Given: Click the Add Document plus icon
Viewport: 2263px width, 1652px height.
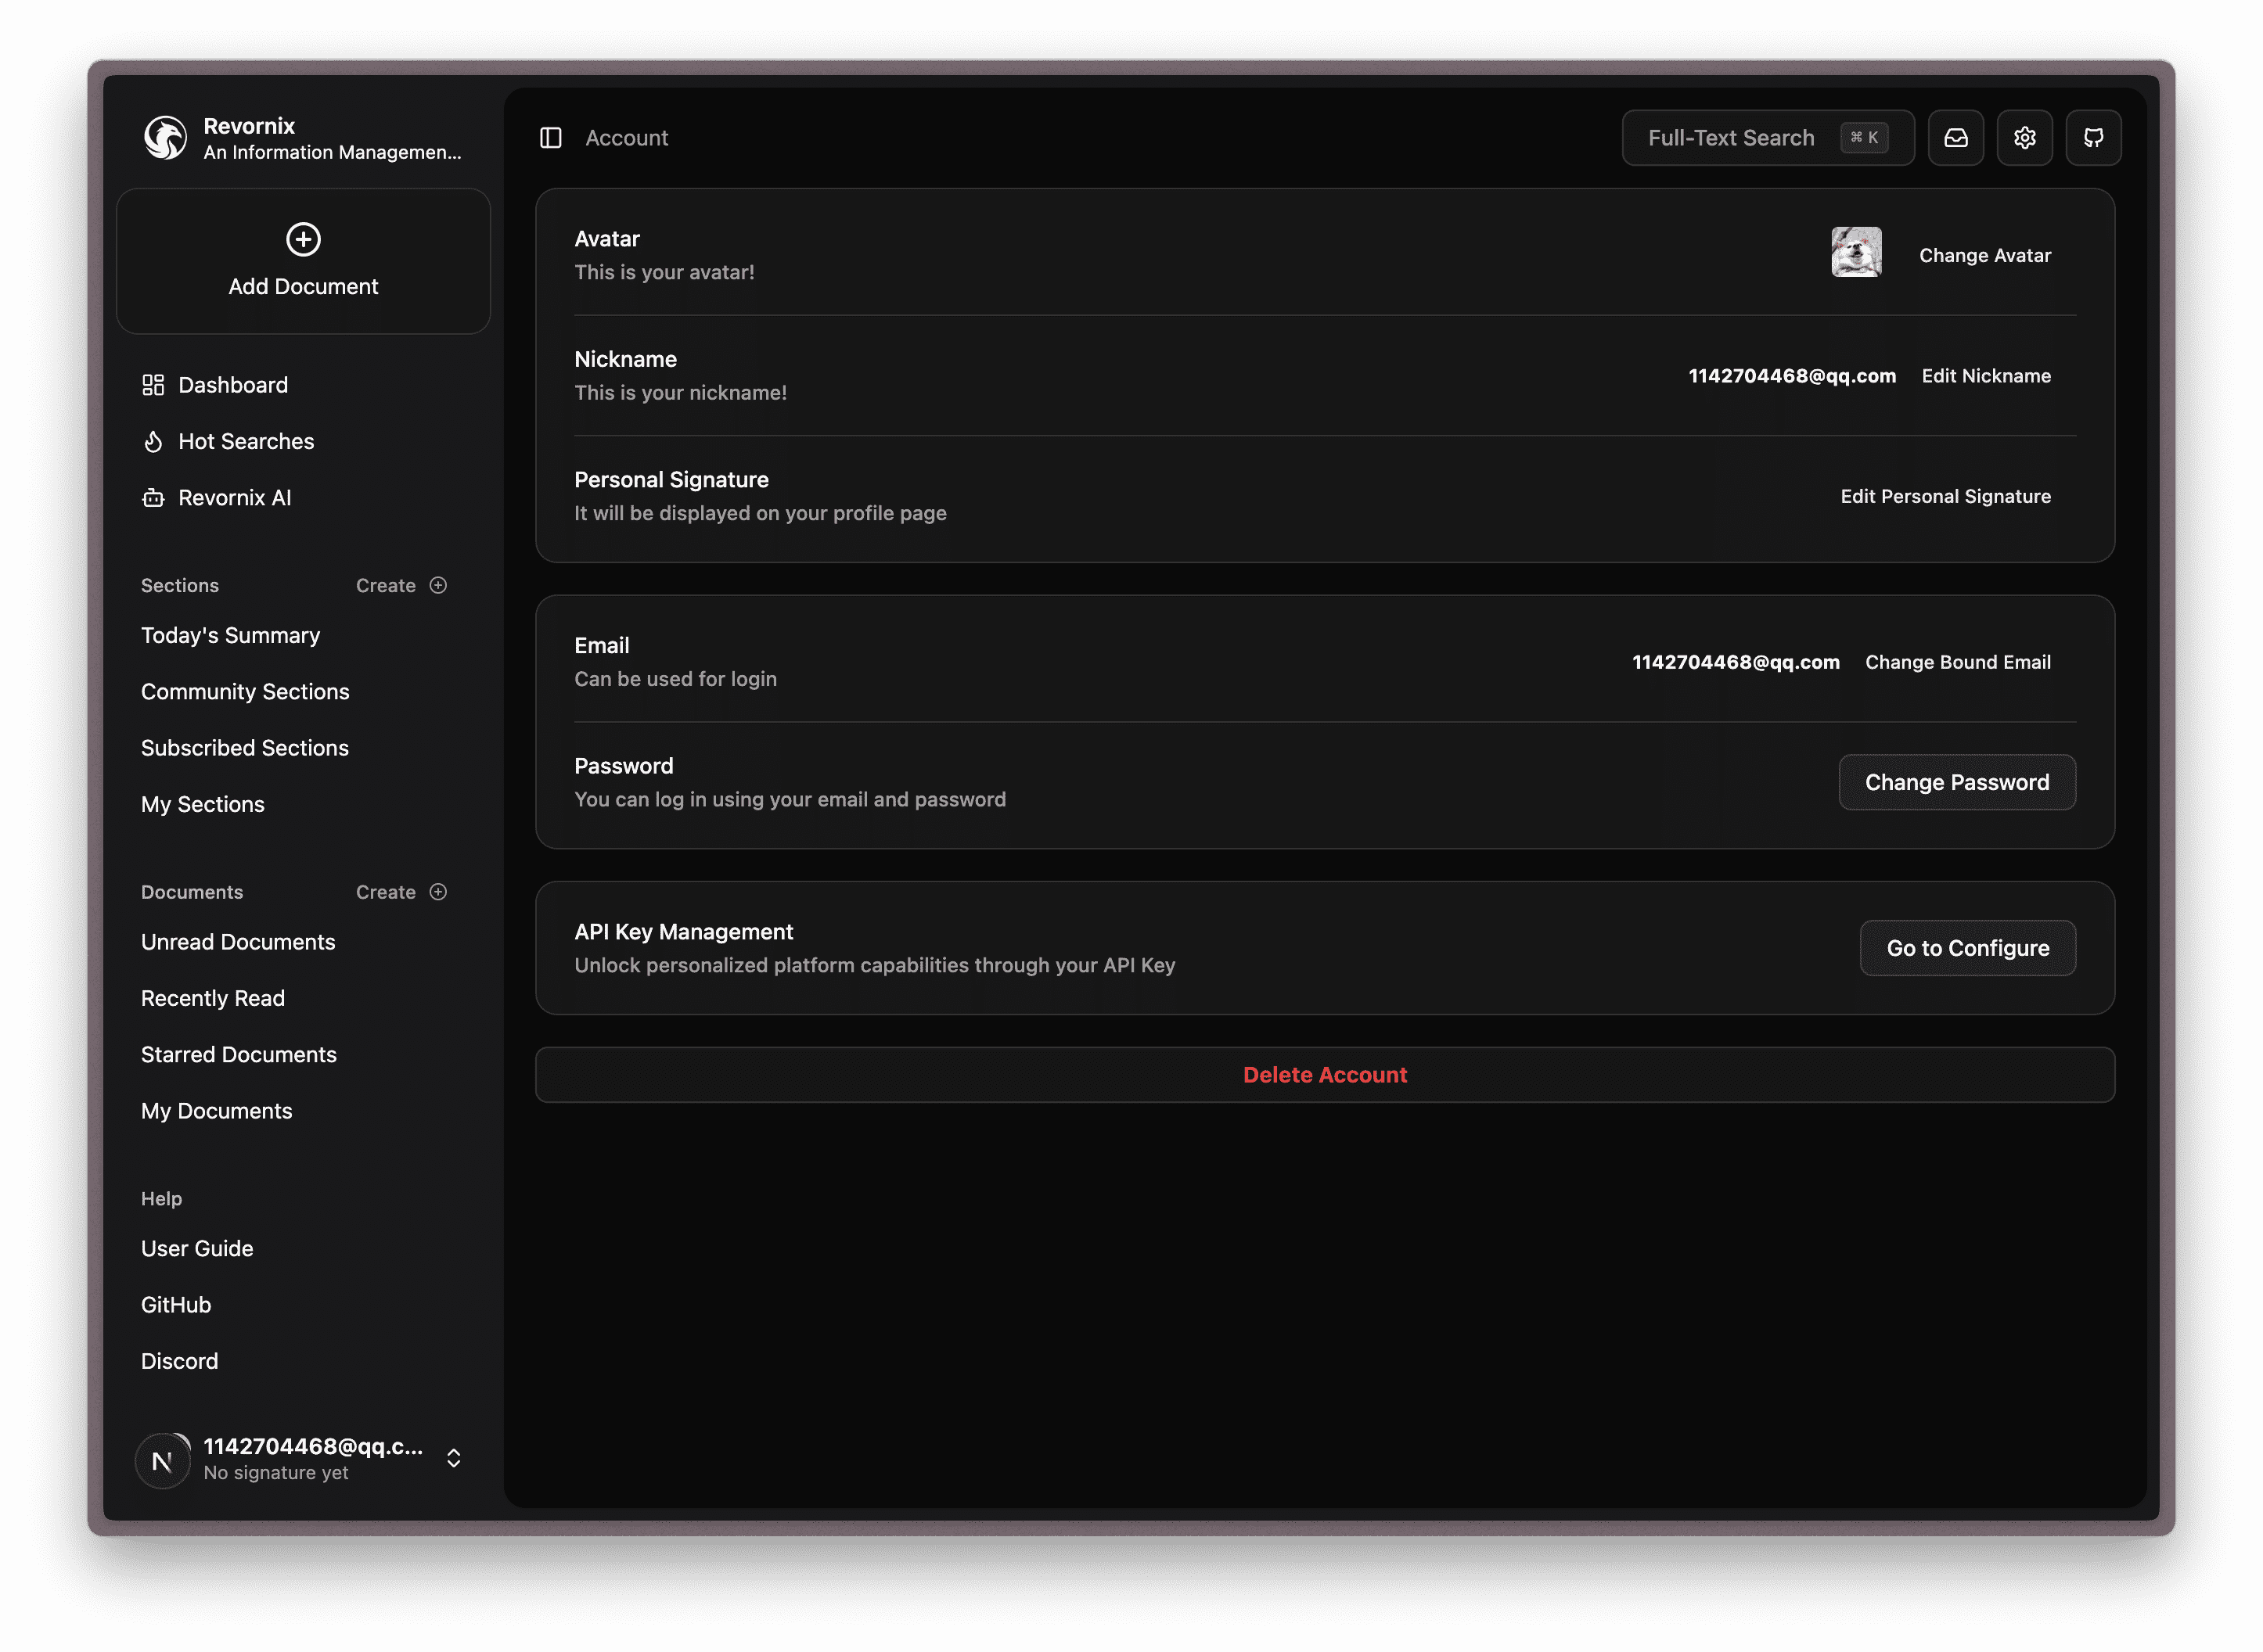Looking at the screenshot, I should [x=303, y=239].
